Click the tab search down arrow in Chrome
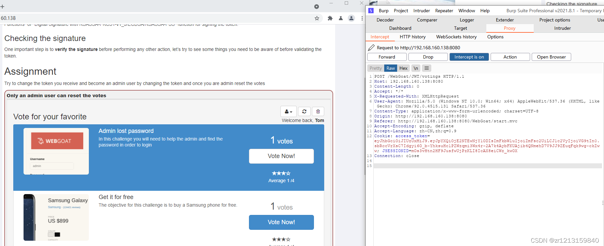 coord(317,7)
